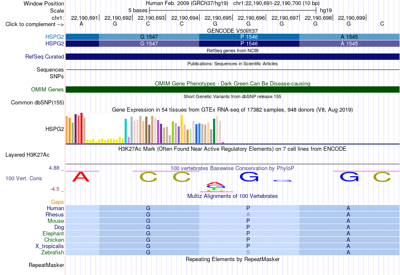Click the dark blue HSPG2 GENCODE track label
This screenshot has width=400, height=275.
click(x=55, y=44)
